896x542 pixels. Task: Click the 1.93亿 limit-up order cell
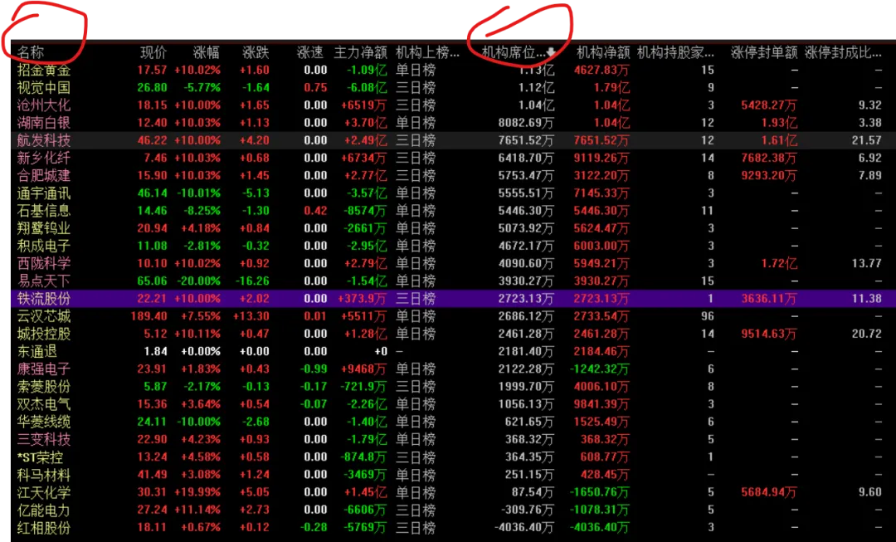779,123
